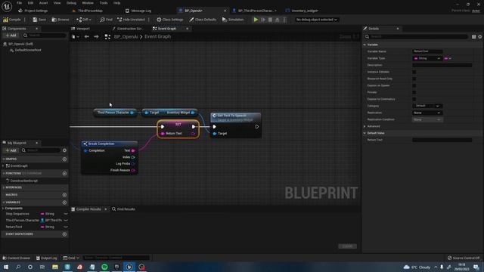Open the File menu
484x272 pixels.
tap(19, 3)
